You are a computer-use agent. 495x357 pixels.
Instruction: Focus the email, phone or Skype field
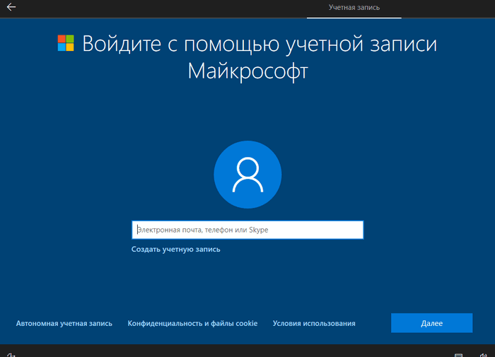click(248, 230)
